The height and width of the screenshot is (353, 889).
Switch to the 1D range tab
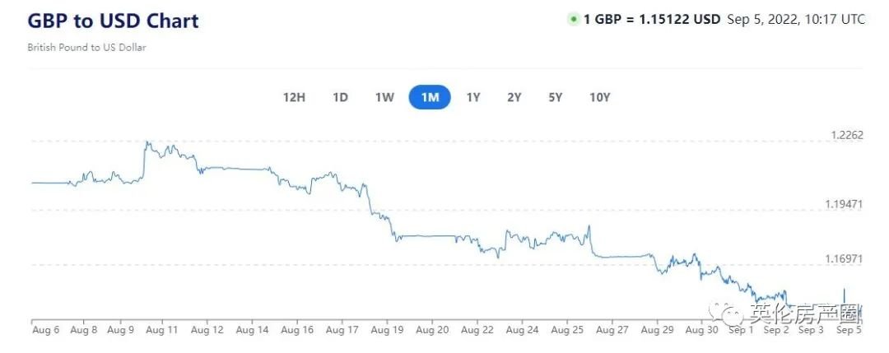tap(340, 97)
